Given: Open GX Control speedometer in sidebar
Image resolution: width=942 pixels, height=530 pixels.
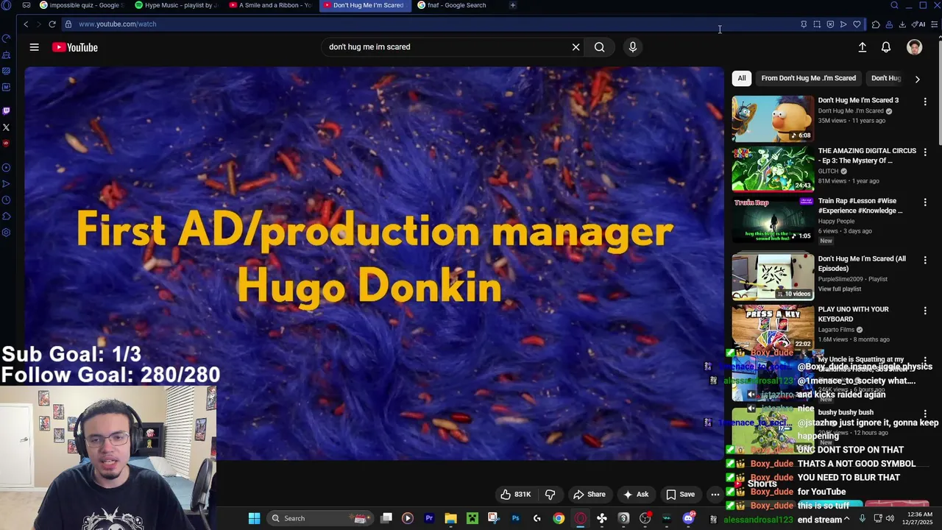Looking at the screenshot, I should (x=6, y=38).
